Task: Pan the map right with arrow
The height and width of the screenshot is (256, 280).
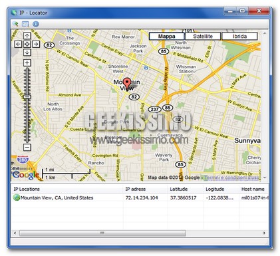Action: click(x=36, y=44)
